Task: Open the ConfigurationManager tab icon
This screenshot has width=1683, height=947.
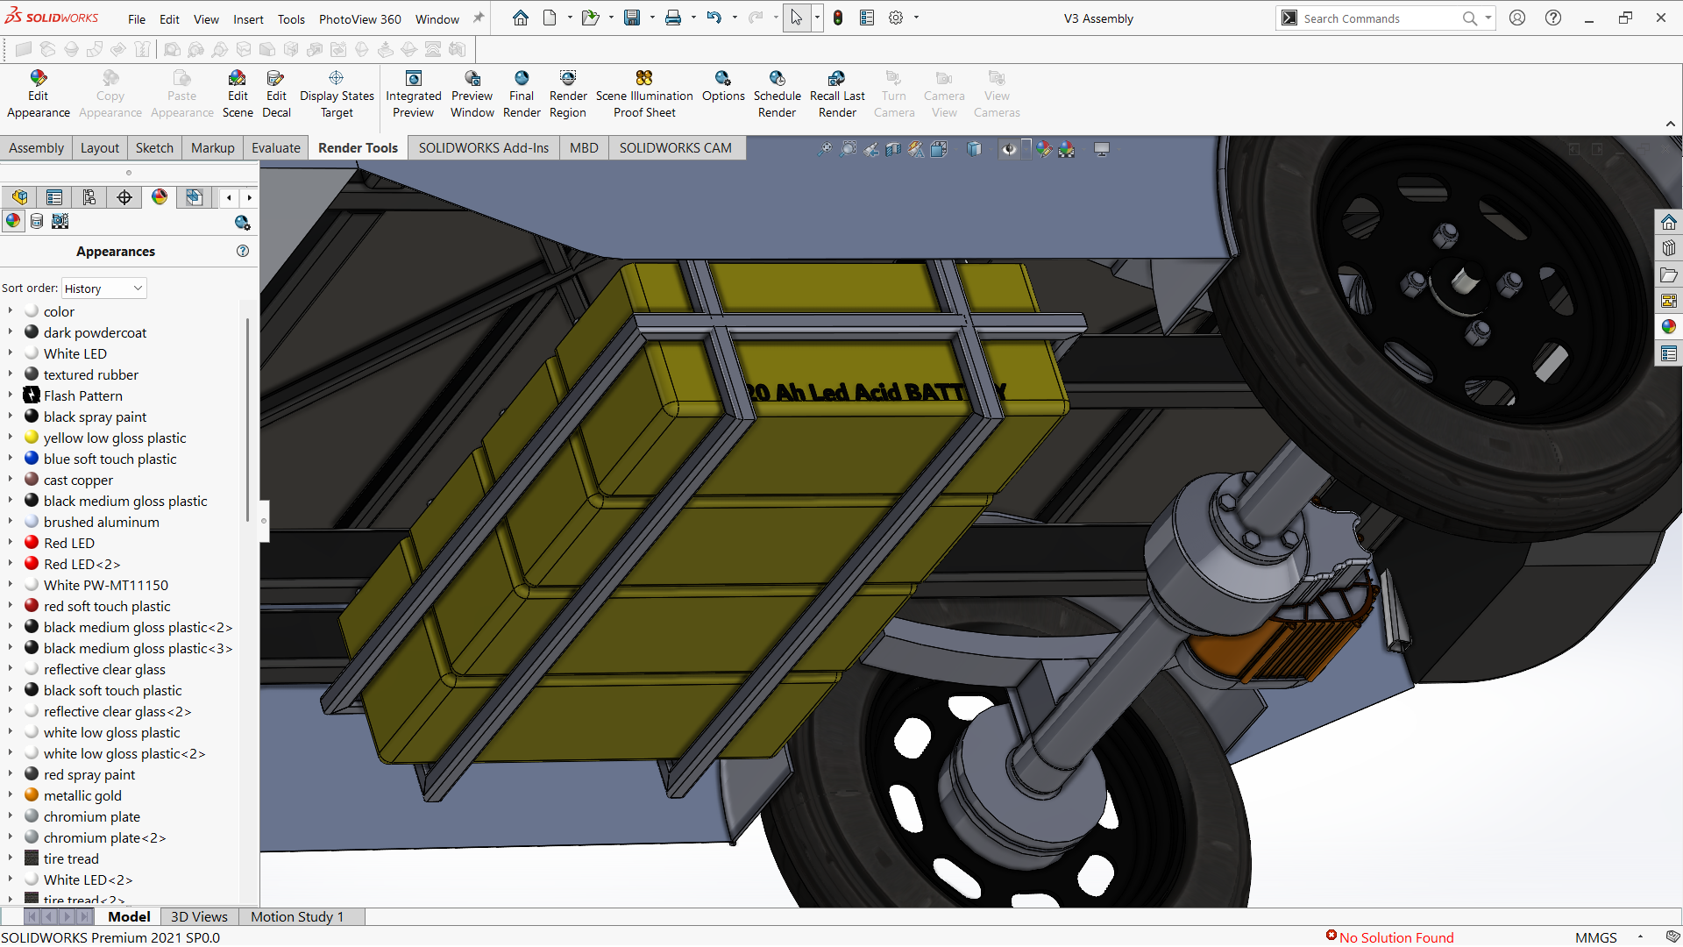Action: click(89, 197)
